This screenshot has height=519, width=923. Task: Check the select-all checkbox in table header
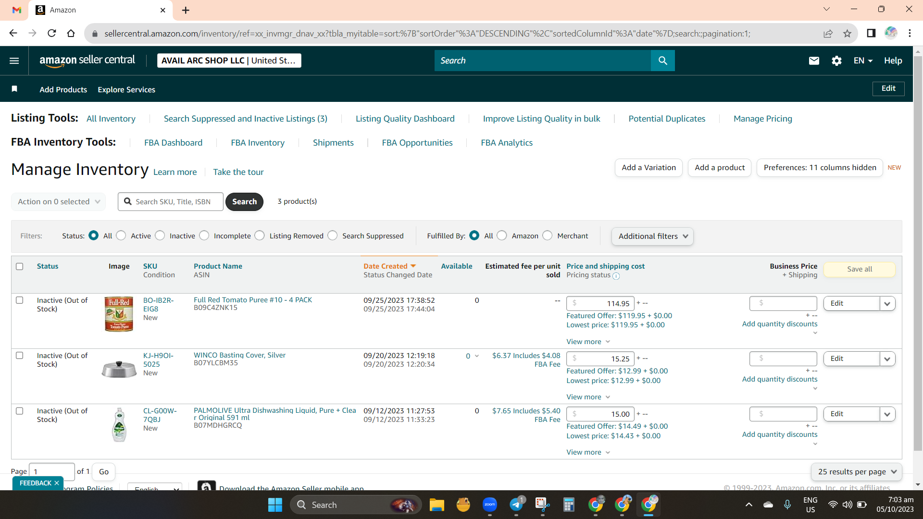tap(20, 266)
